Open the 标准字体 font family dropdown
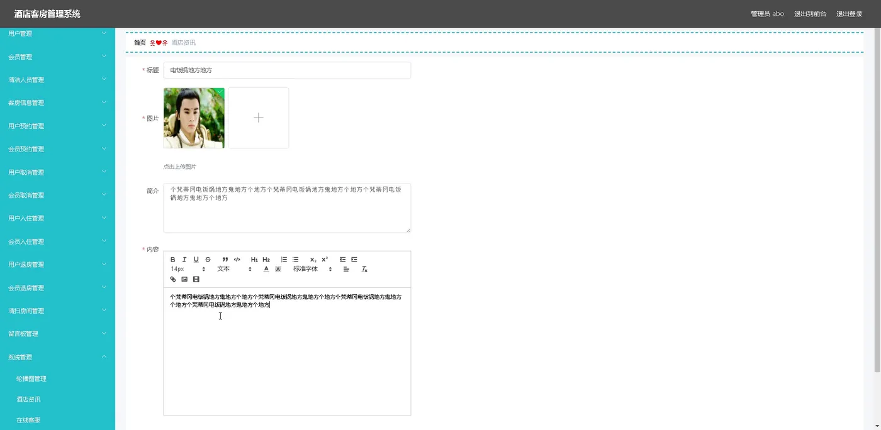Screen dimensions: 881x430 [312, 269]
